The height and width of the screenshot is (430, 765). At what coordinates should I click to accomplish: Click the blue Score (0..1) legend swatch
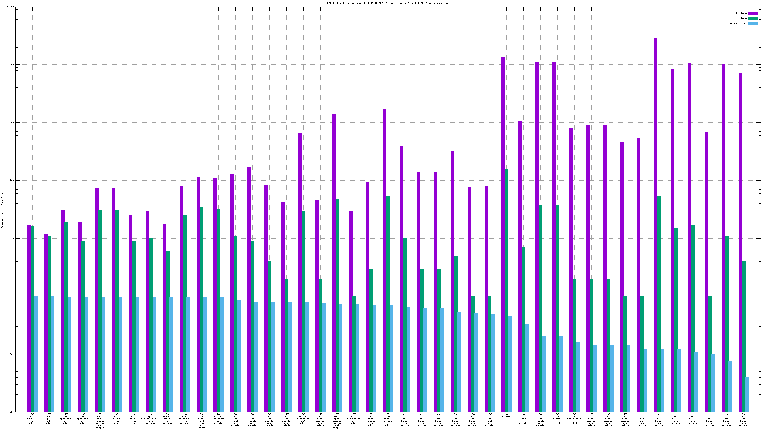[x=753, y=23]
